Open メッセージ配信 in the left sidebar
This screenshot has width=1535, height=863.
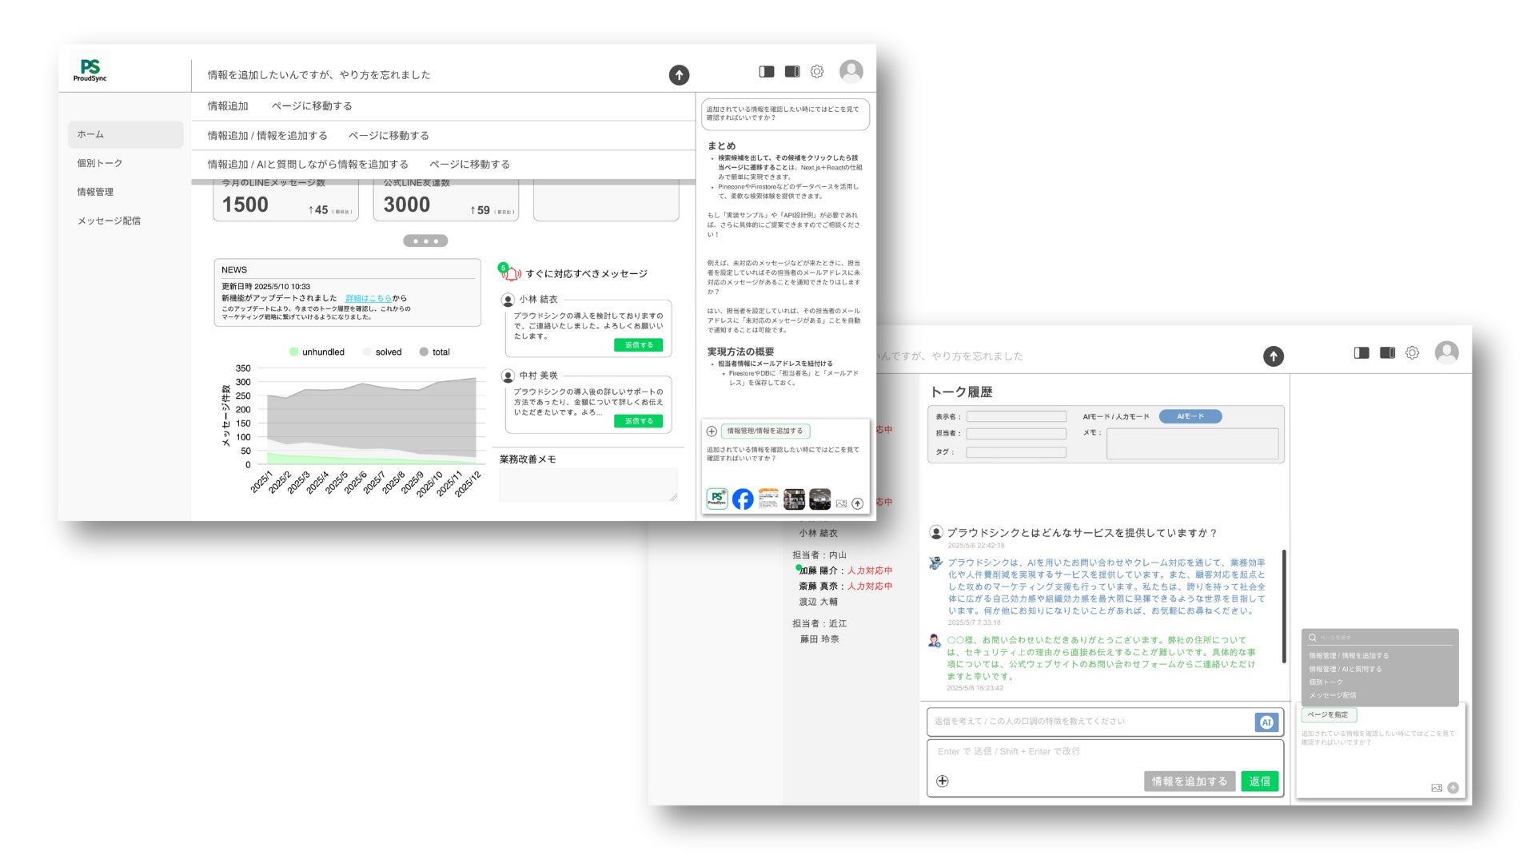(x=109, y=221)
